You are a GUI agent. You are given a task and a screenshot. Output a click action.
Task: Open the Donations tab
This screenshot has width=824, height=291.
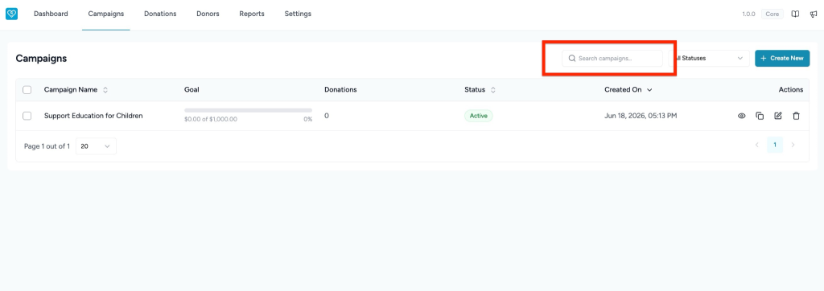pos(160,14)
